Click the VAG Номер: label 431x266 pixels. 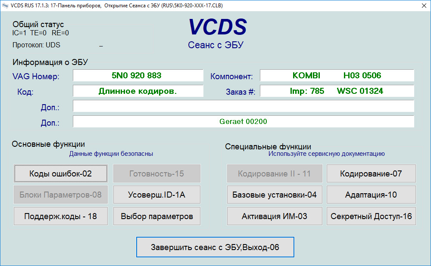pos(36,76)
